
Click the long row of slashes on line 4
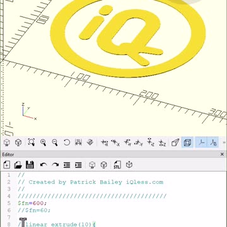pos(92,196)
